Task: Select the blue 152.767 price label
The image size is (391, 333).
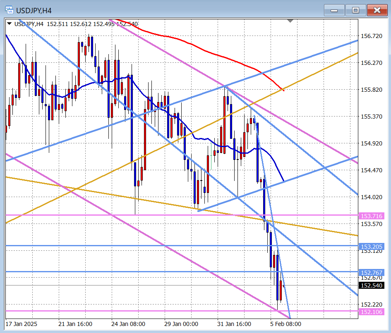Action: point(372,272)
